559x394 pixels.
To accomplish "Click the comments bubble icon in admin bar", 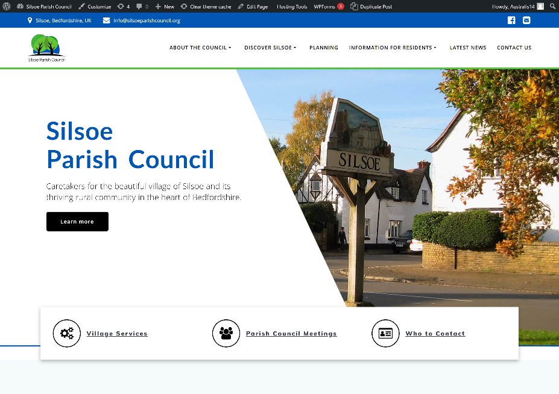I will (x=139, y=6).
